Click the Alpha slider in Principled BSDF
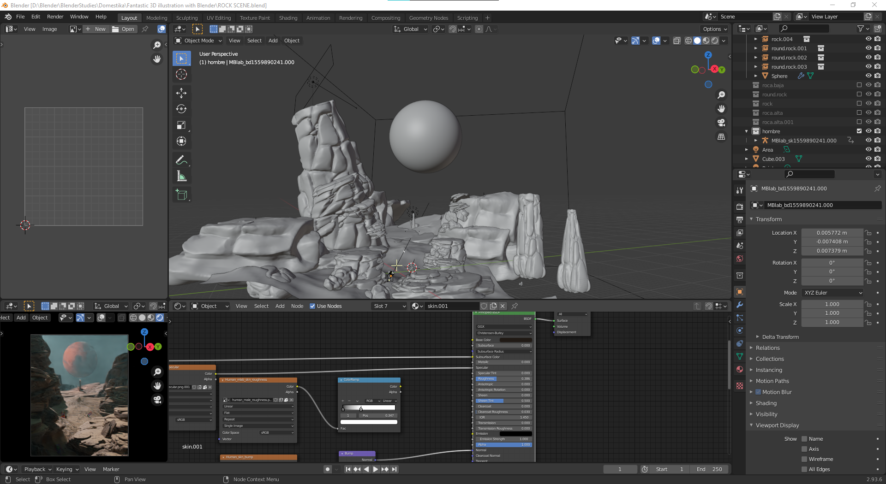The width and height of the screenshot is (886, 484). [504, 445]
